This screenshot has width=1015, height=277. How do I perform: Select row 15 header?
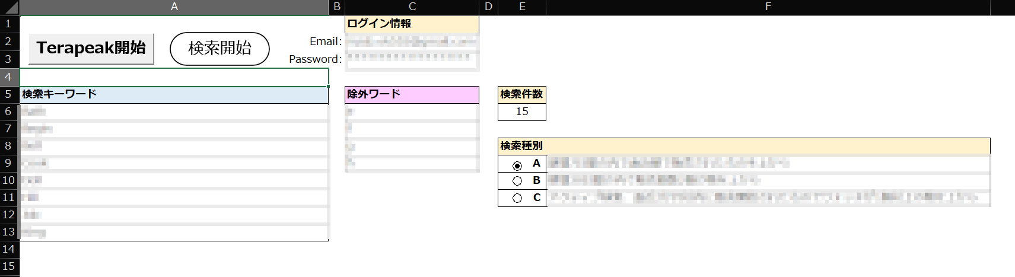pyautogui.click(x=9, y=266)
